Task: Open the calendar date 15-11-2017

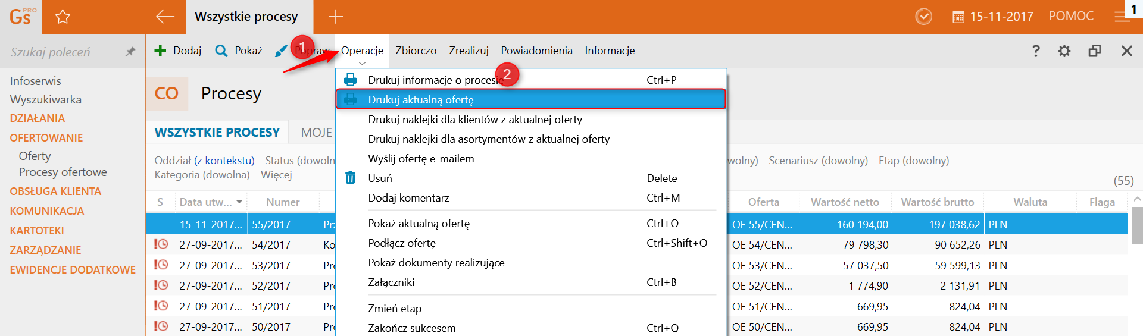Action: (x=993, y=17)
